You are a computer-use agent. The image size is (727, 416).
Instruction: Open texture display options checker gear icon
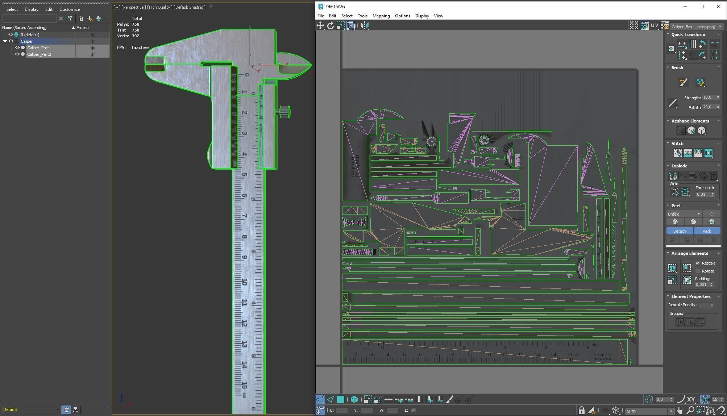click(664, 26)
